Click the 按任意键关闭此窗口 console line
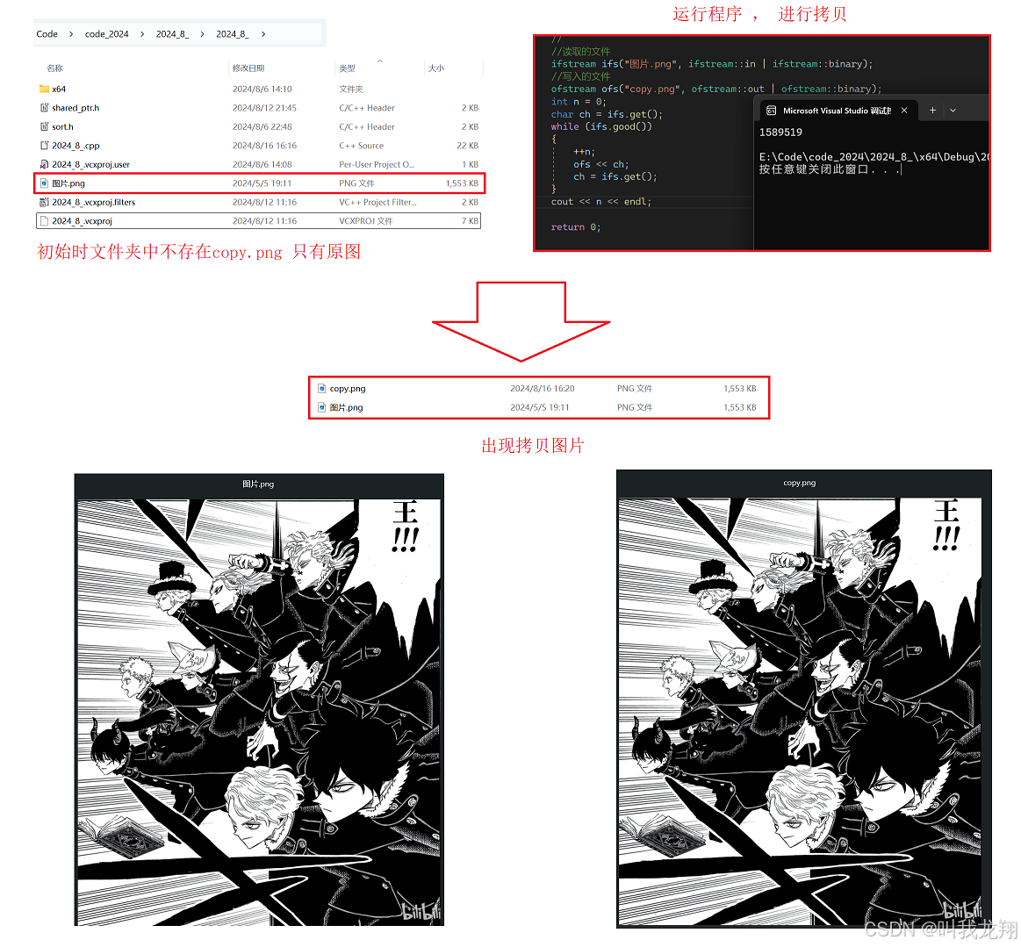Image resolution: width=1021 pixels, height=947 pixels. [x=830, y=170]
